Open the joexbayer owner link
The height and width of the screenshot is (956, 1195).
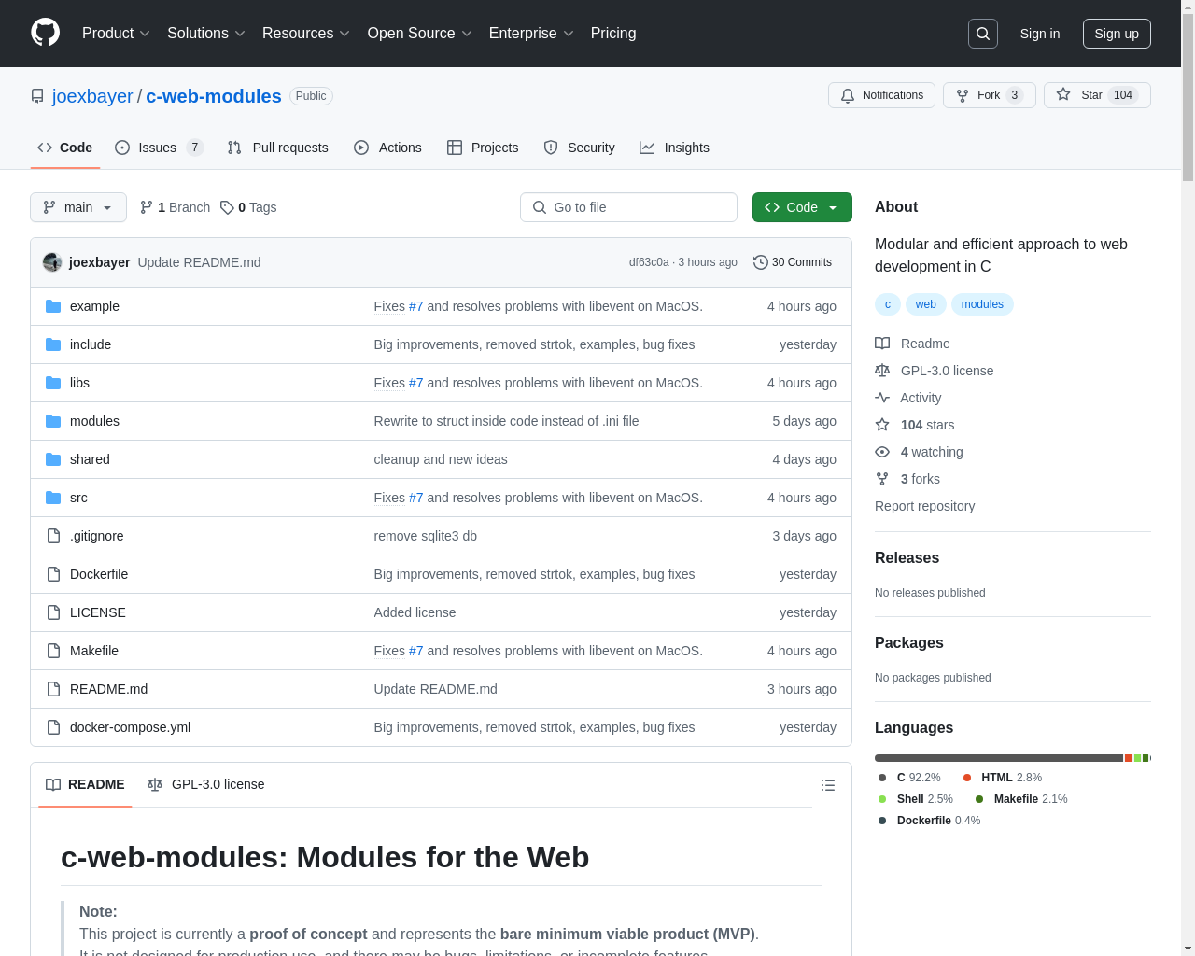click(92, 96)
